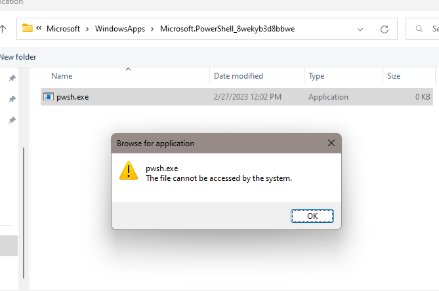439x291 pixels.
Task: Click OK in the error dialog
Action: point(312,216)
